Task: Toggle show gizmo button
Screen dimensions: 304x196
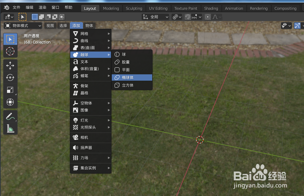Action: [297, 26]
